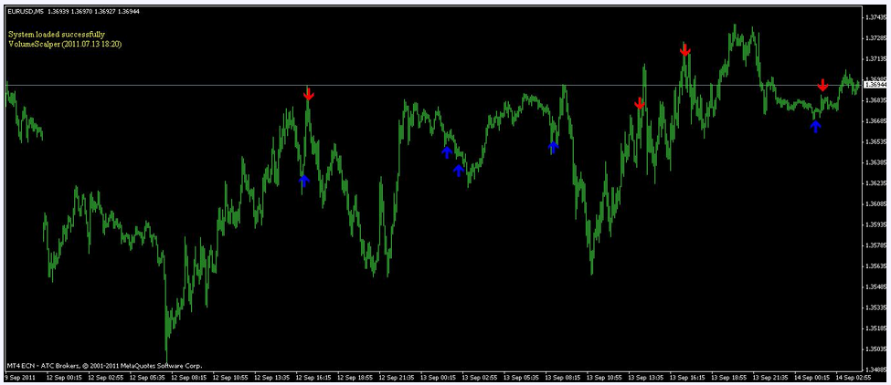
Task: Click the 1.36385 price axis label
Action: 875,162
